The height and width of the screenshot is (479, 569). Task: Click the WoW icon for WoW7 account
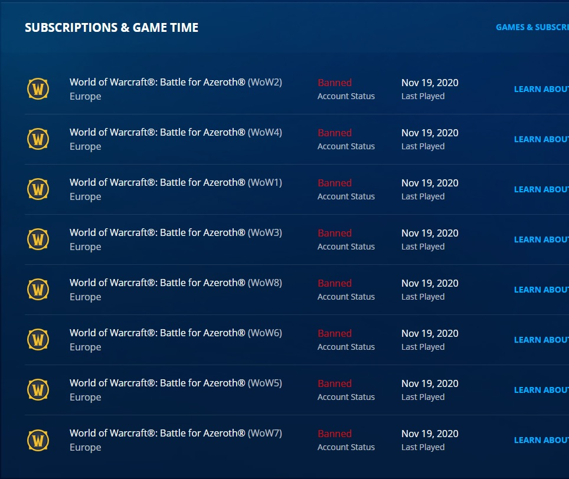pos(38,440)
